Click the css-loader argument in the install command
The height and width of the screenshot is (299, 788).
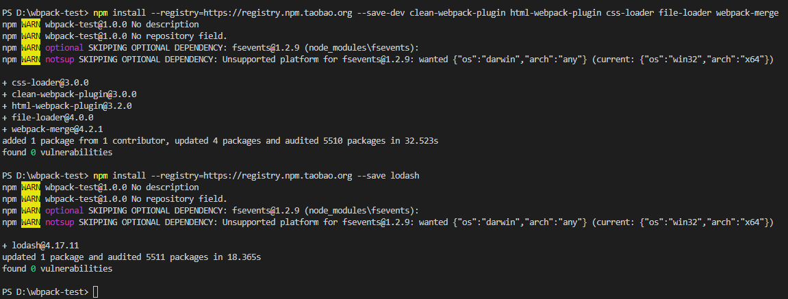(631, 13)
